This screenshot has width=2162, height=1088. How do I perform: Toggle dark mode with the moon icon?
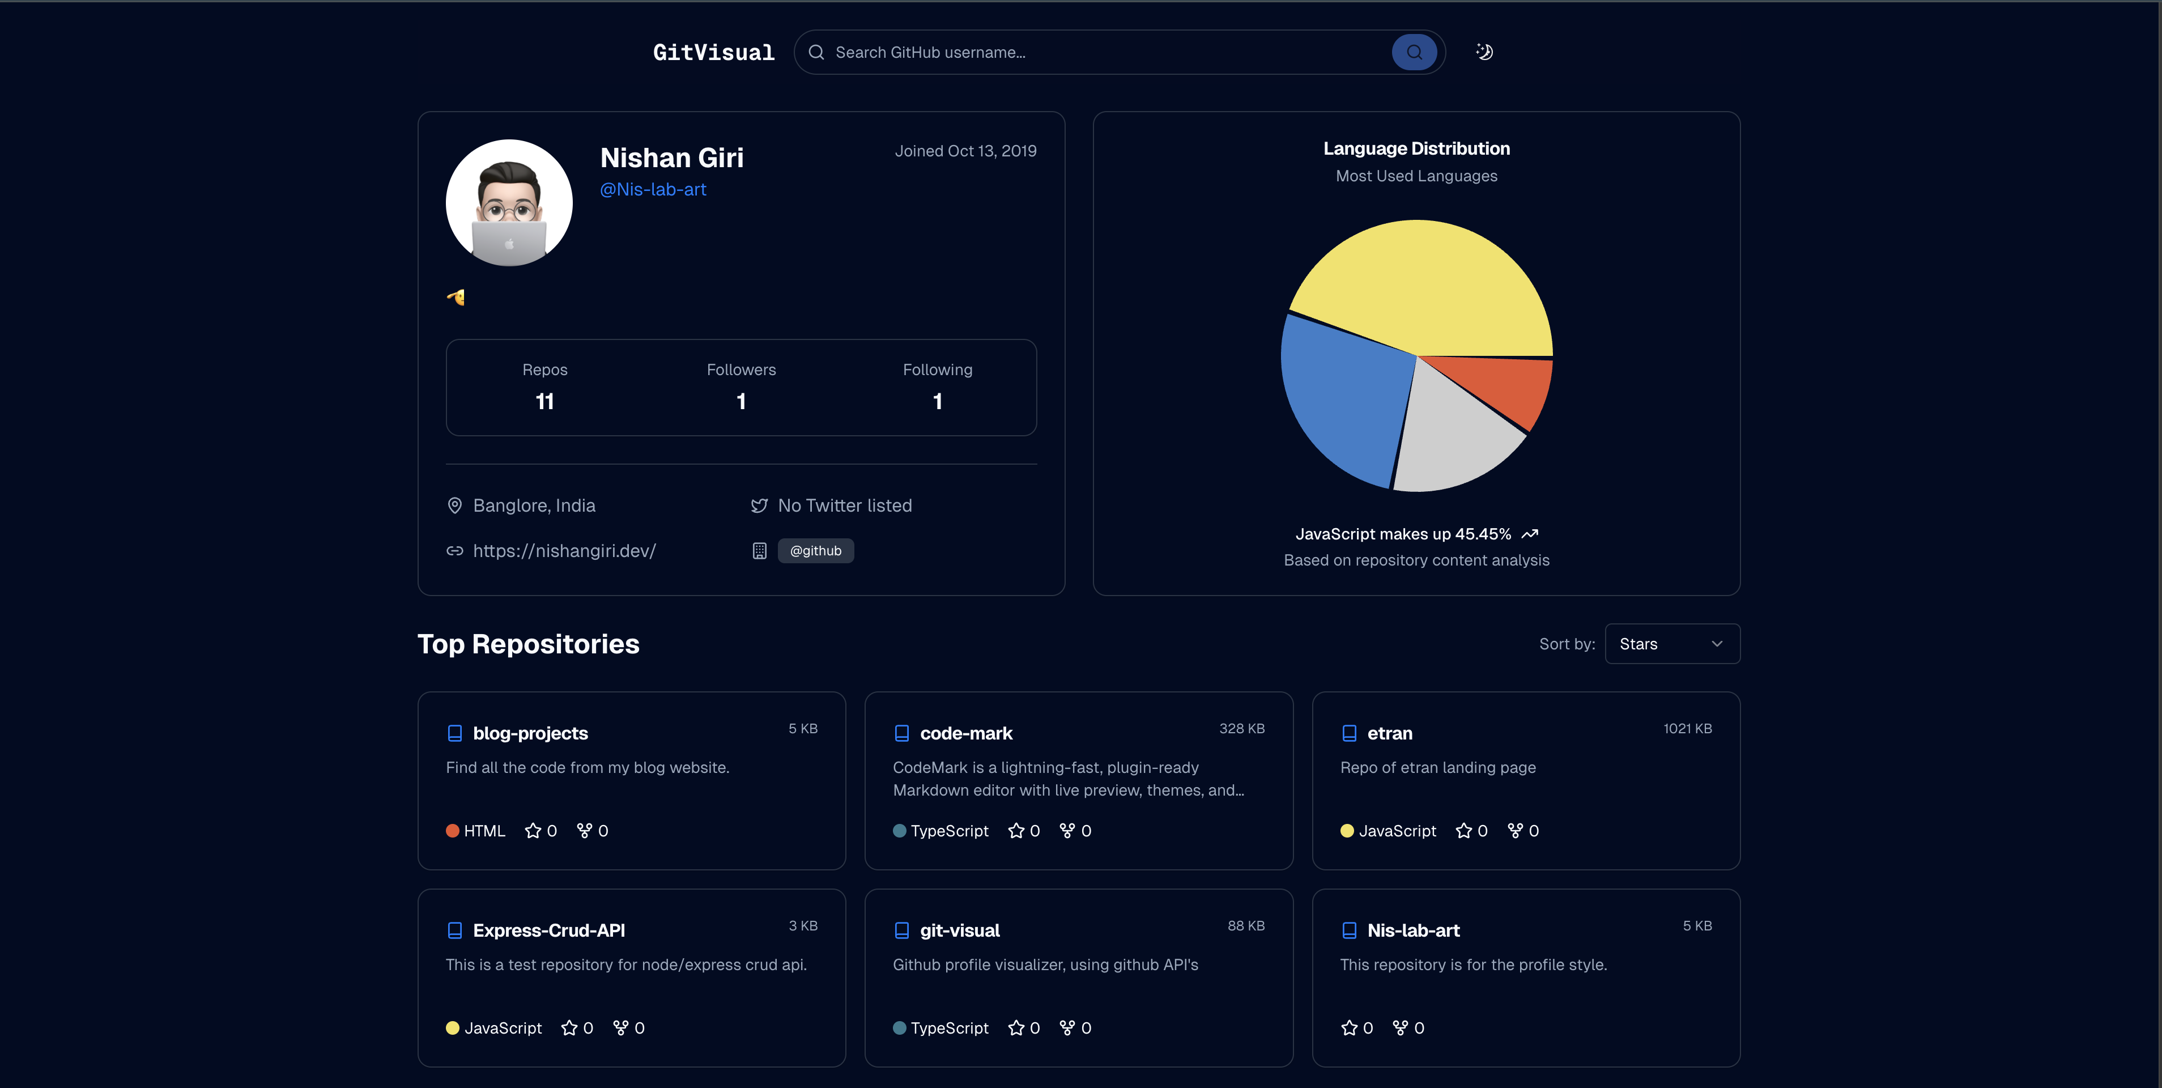coord(1484,52)
